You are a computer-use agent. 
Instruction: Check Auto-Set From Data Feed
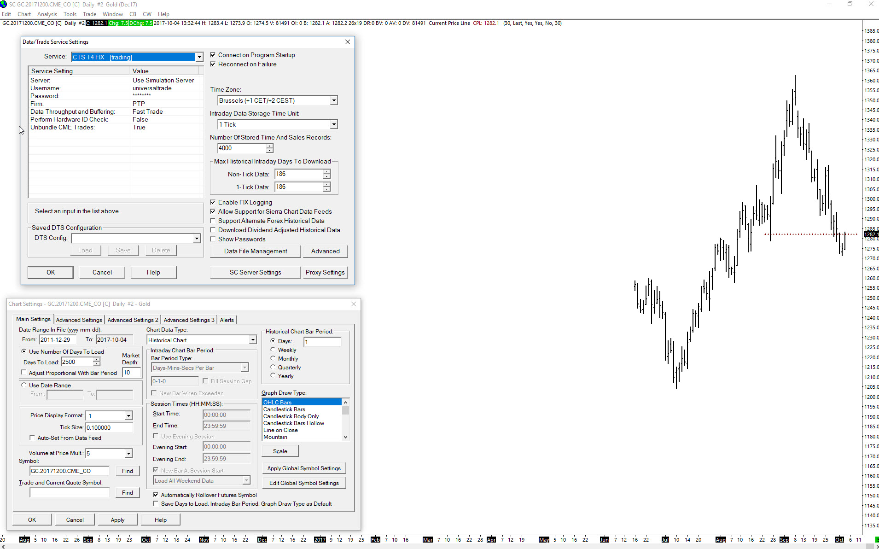[x=32, y=438]
